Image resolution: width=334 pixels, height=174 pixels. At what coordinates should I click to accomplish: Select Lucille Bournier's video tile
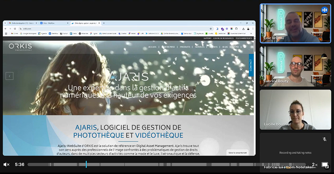[295, 109]
